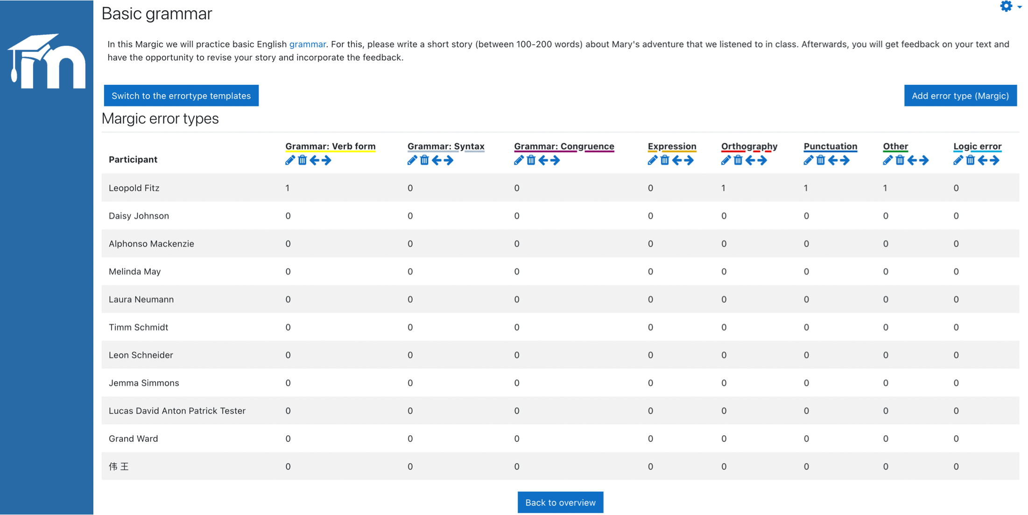Viewport: 1028px width, 515px height.
Task: Click the Moodle logo in sidebar
Action: click(47, 61)
